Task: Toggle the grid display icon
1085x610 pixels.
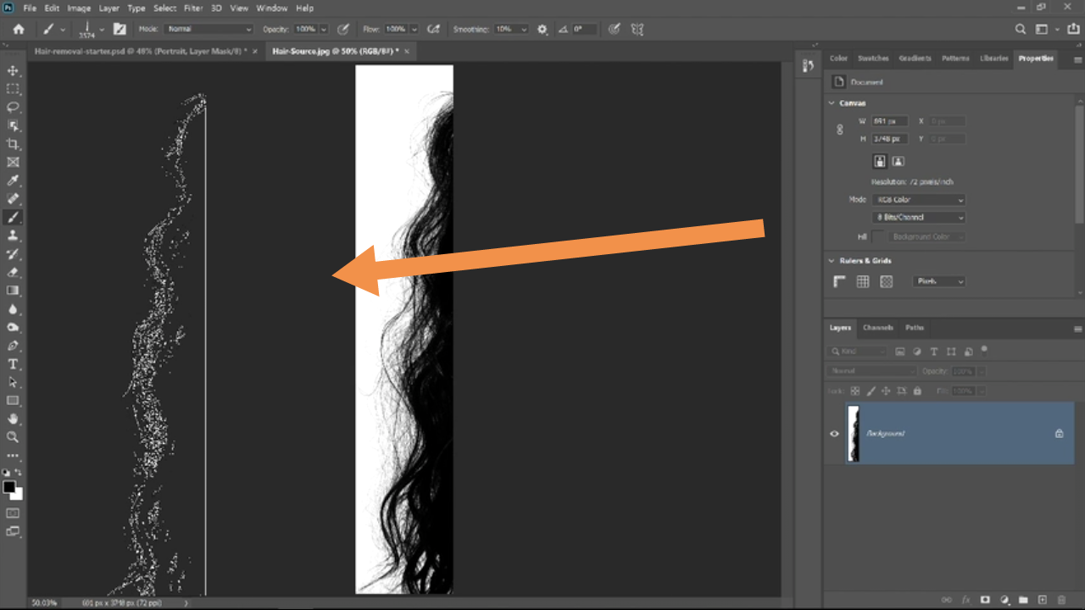Action: (x=862, y=281)
